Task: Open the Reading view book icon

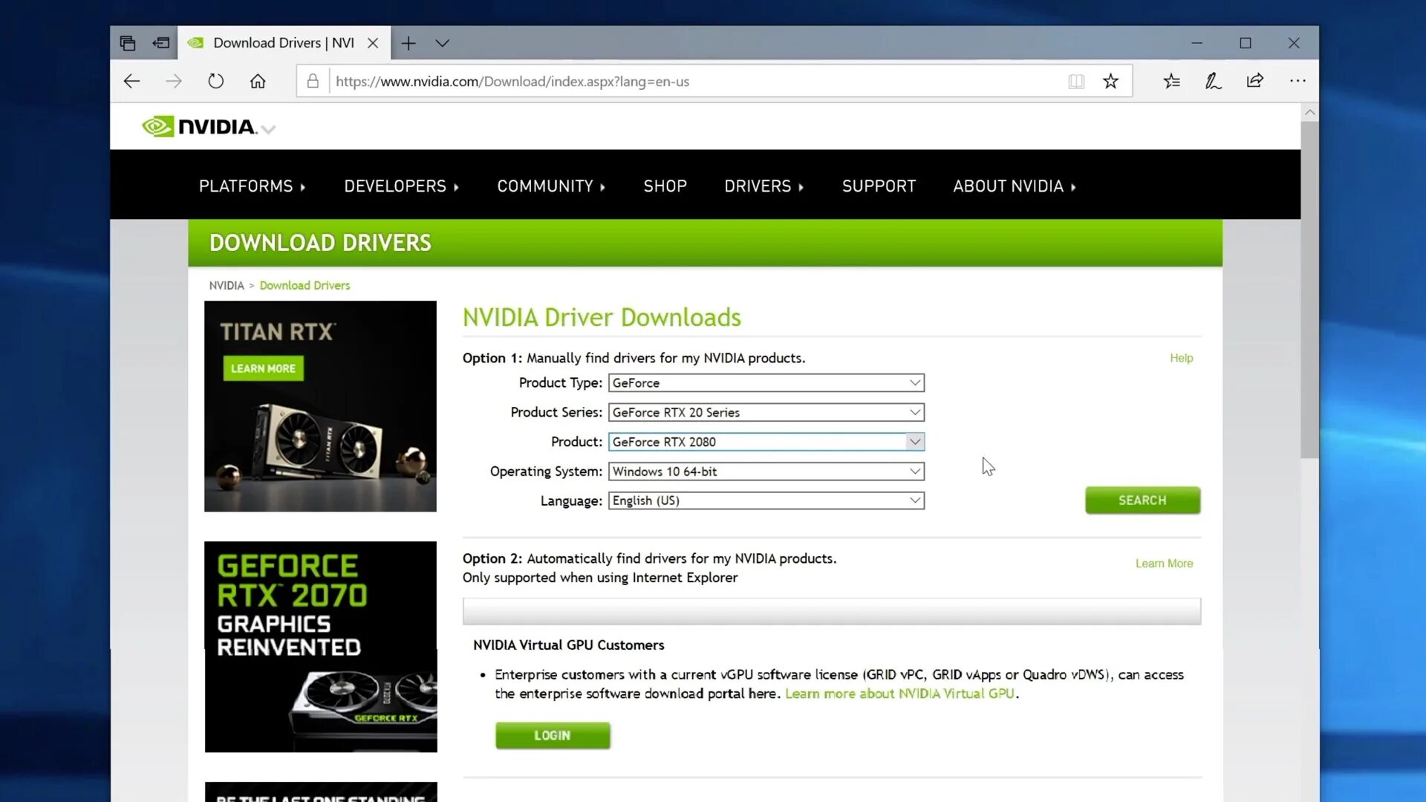Action: click(1076, 81)
